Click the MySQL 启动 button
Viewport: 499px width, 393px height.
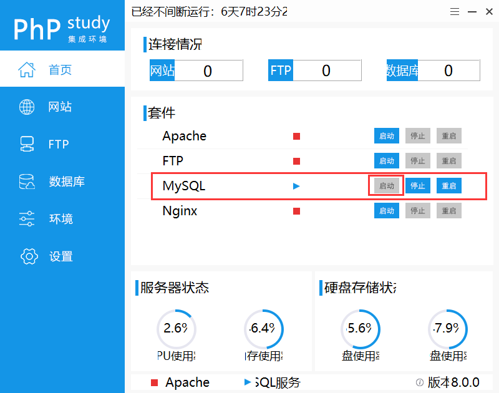(387, 185)
